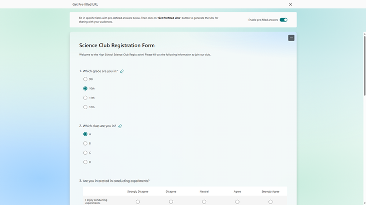The height and width of the screenshot is (205, 366).
Task: Close the Get Pre-filled URL panel
Action: (290, 5)
